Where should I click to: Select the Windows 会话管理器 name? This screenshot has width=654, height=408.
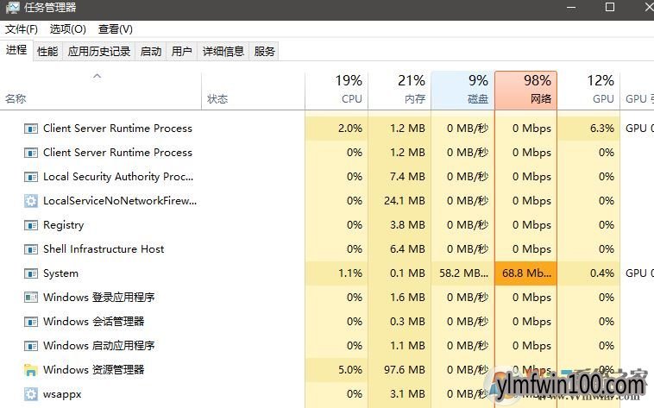tap(94, 322)
